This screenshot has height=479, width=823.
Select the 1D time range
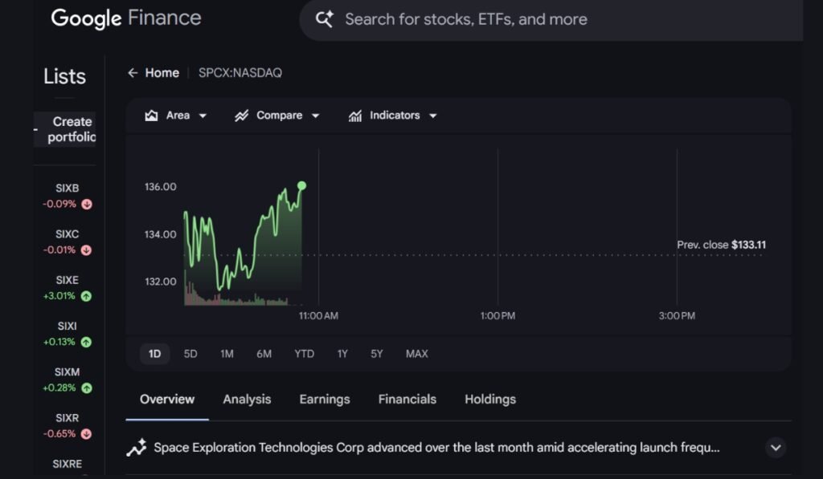pyautogui.click(x=154, y=354)
